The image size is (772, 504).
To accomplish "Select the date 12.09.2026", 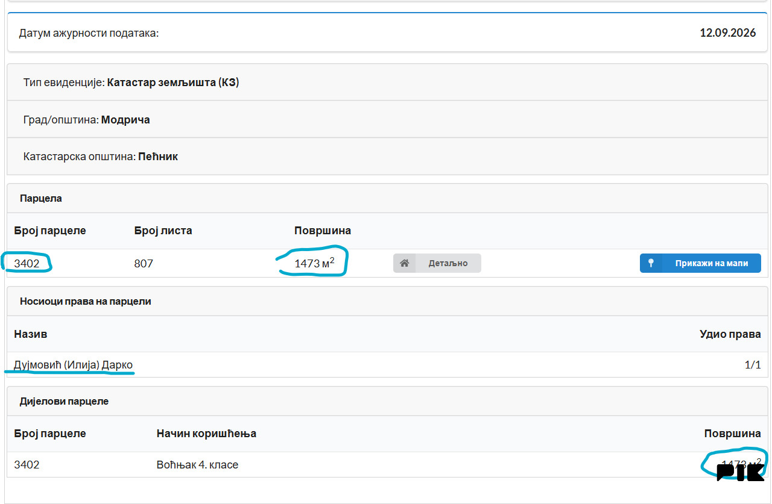I will (x=728, y=33).
